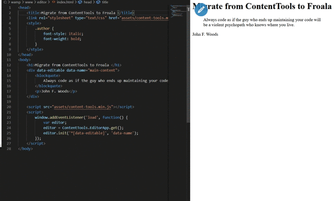Click the editor vertical scrollbar

188,64
